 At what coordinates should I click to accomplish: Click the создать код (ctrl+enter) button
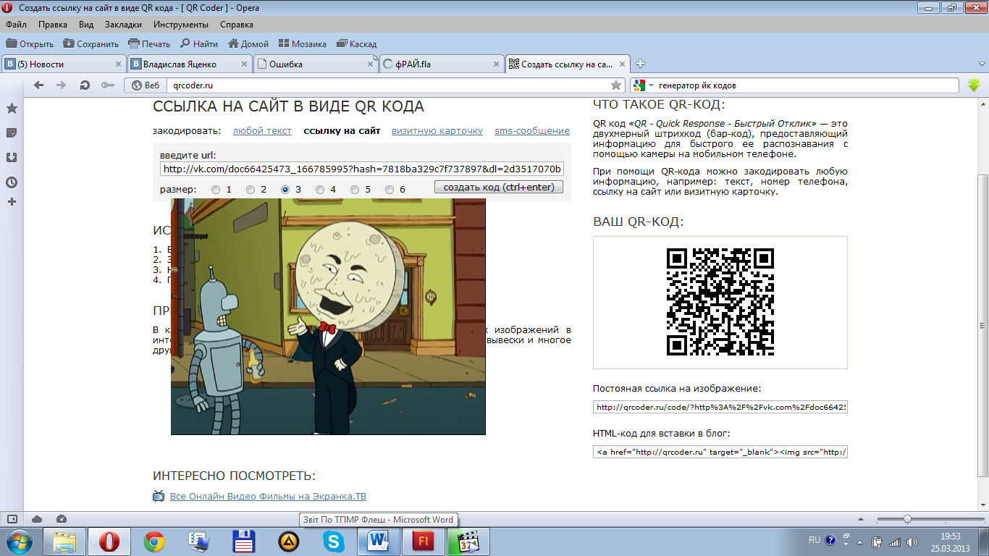499,188
